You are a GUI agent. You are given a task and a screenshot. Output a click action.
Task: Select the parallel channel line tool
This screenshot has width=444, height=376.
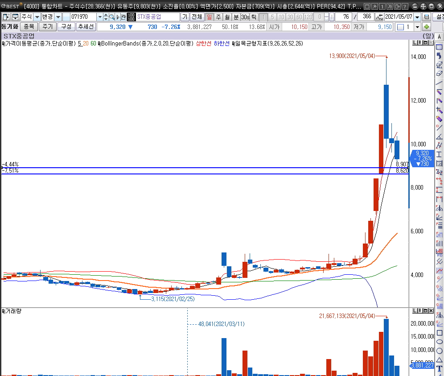[x=439, y=146]
